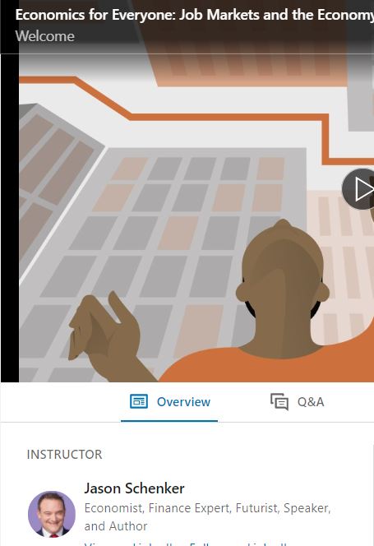Image resolution: width=374 pixels, height=546 pixels.
Task: Open Jason Schenker's profile photo
Action: [52, 514]
